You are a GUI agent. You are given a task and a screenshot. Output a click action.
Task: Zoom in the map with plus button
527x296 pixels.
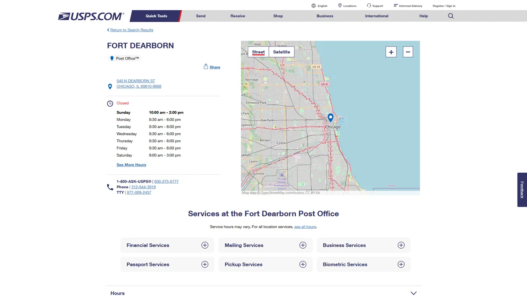pyautogui.click(x=391, y=52)
